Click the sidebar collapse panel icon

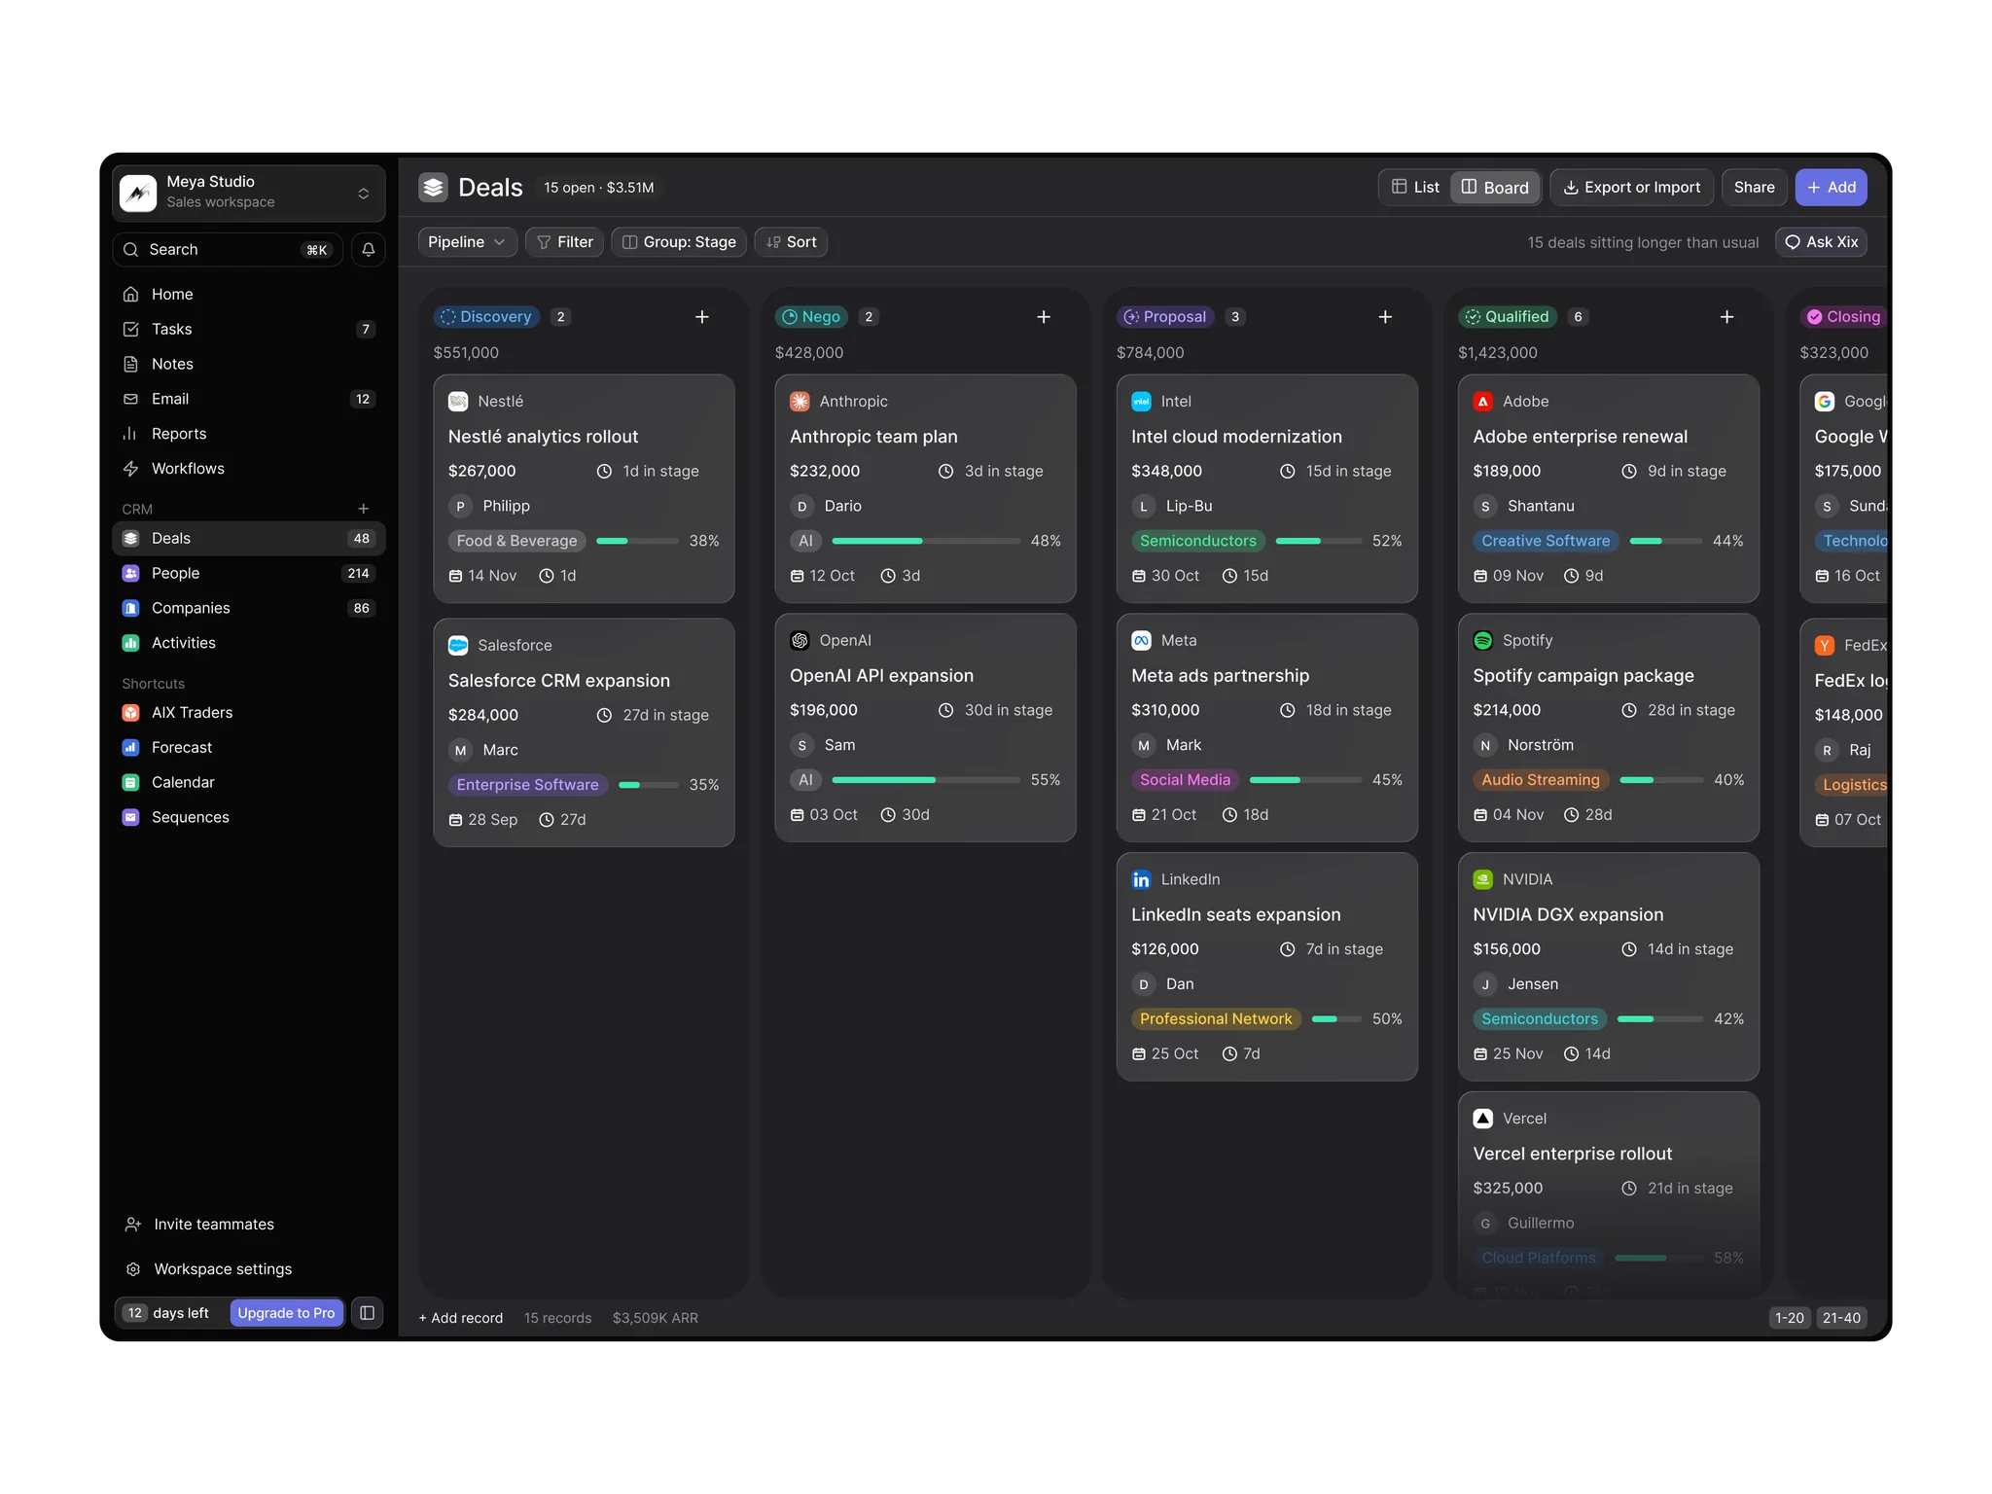pos(368,1313)
